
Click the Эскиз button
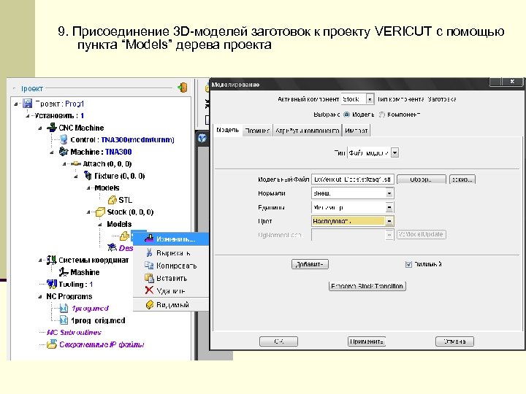point(462,179)
